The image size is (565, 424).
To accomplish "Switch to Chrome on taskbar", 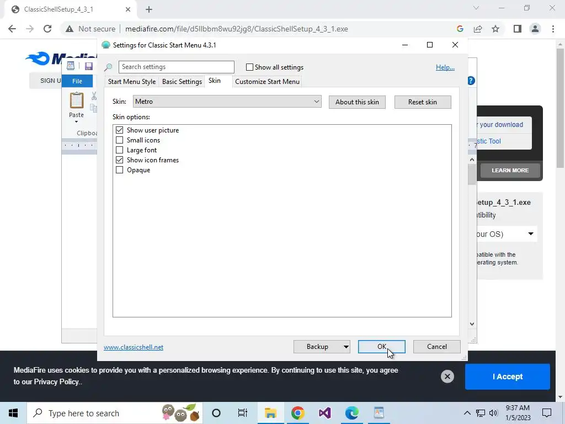I will point(297,413).
